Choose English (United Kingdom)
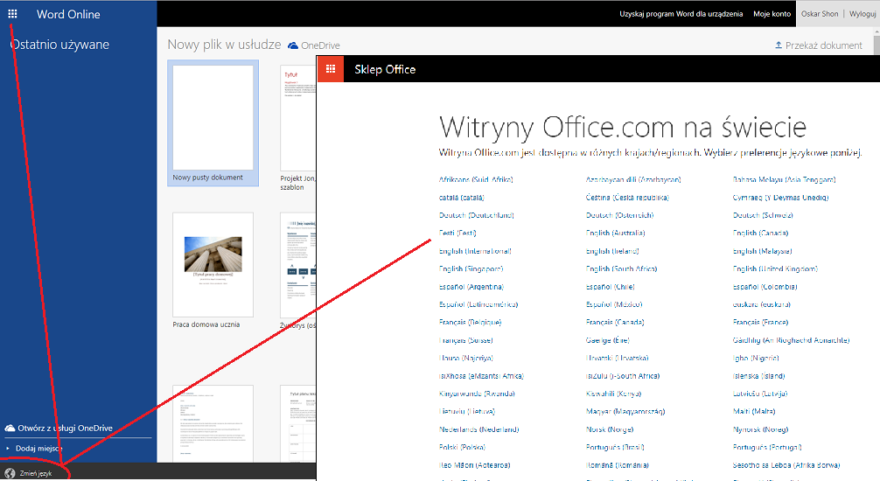 pos(775,268)
